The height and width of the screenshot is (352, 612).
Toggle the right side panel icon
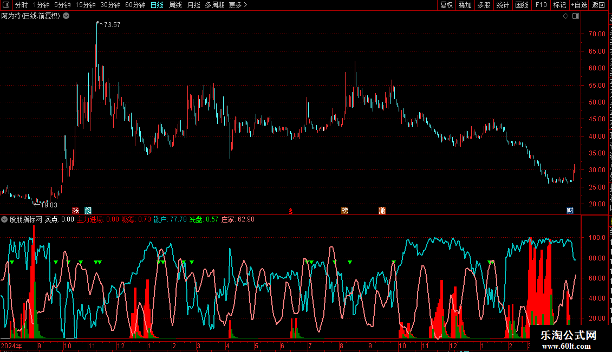[x=576, y=16]
